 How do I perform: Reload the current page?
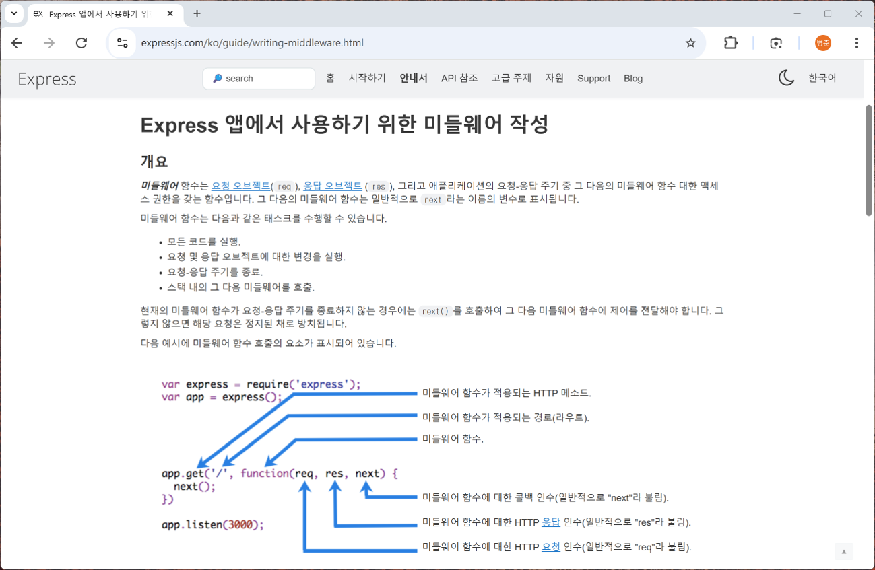[x=82, y=43]
